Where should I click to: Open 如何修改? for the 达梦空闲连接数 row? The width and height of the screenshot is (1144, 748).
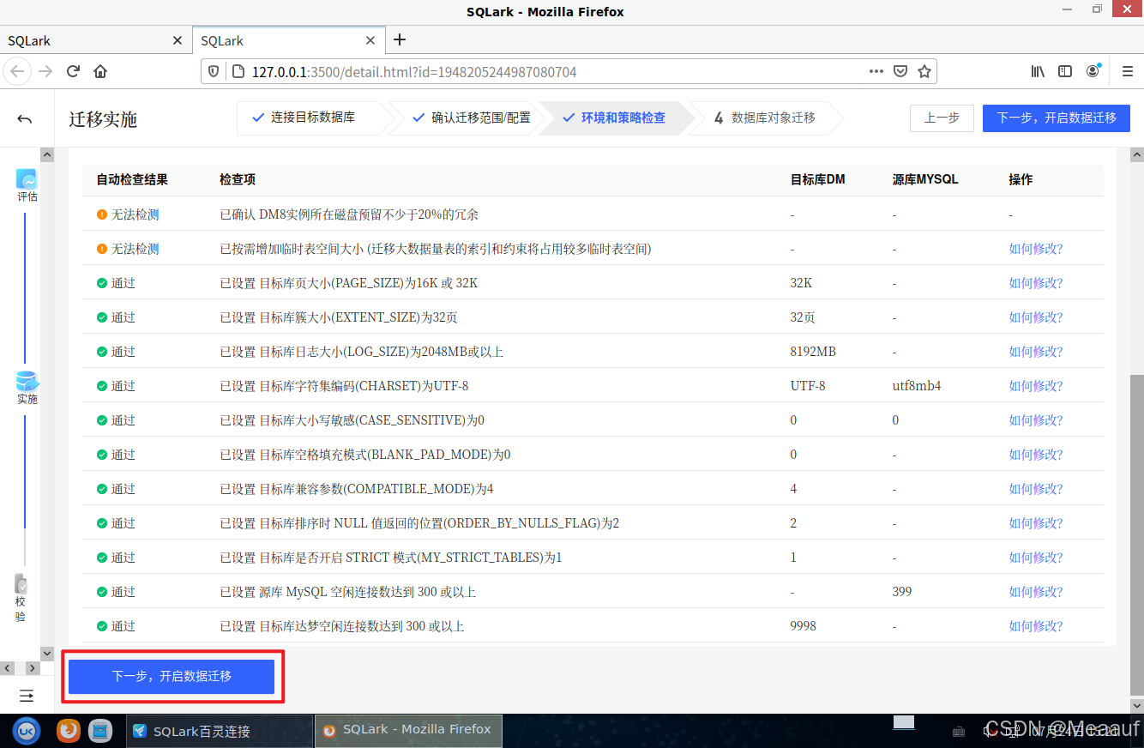click(1036, 626)
